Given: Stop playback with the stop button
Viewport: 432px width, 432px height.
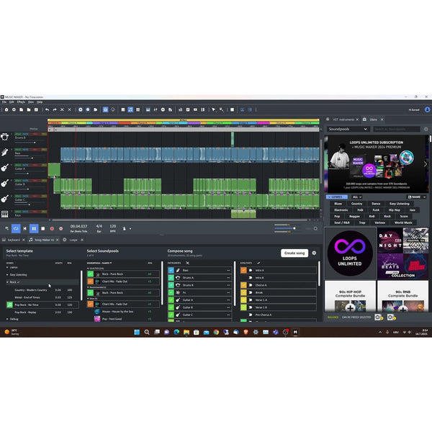Looking at the screenshot, I should point(43,229).
